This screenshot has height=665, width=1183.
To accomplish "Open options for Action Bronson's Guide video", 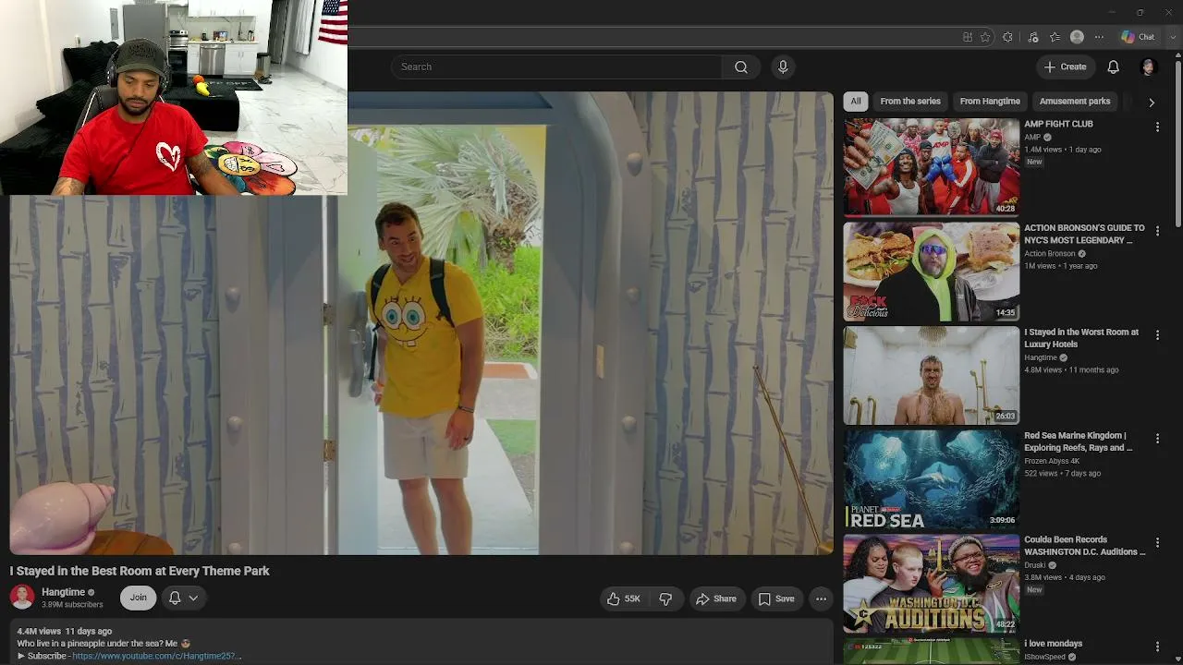I will [x=1157, y=231].
